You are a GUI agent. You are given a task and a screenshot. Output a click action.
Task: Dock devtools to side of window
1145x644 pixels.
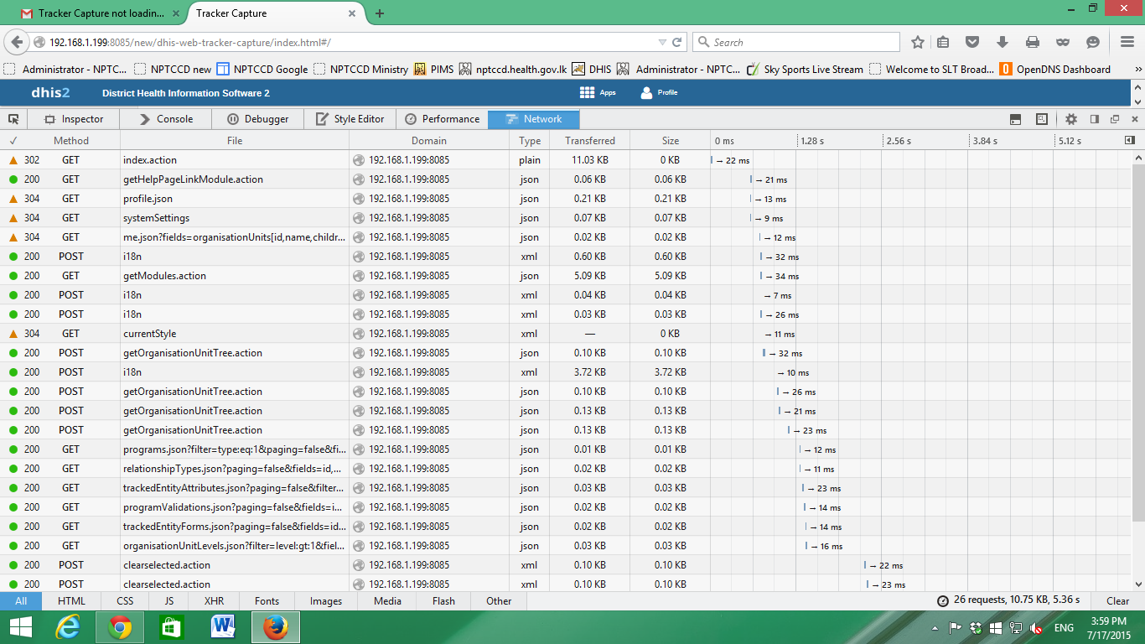click(1094, 119)
